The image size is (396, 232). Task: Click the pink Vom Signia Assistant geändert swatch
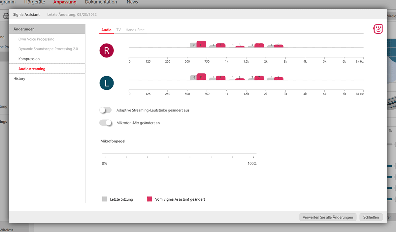click(x=149, y=199)
